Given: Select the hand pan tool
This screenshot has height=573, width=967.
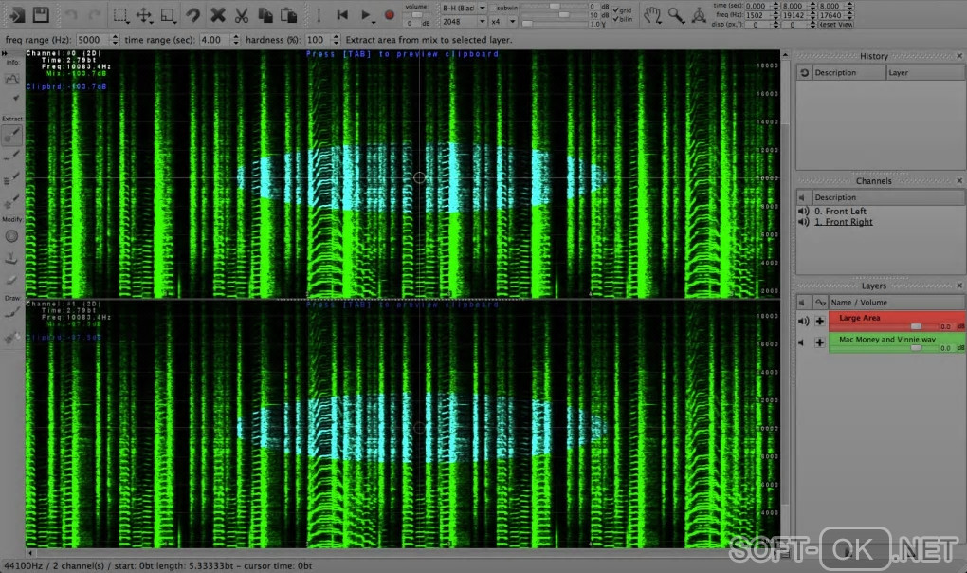Looking at the screenshot, I should (652, 14).
